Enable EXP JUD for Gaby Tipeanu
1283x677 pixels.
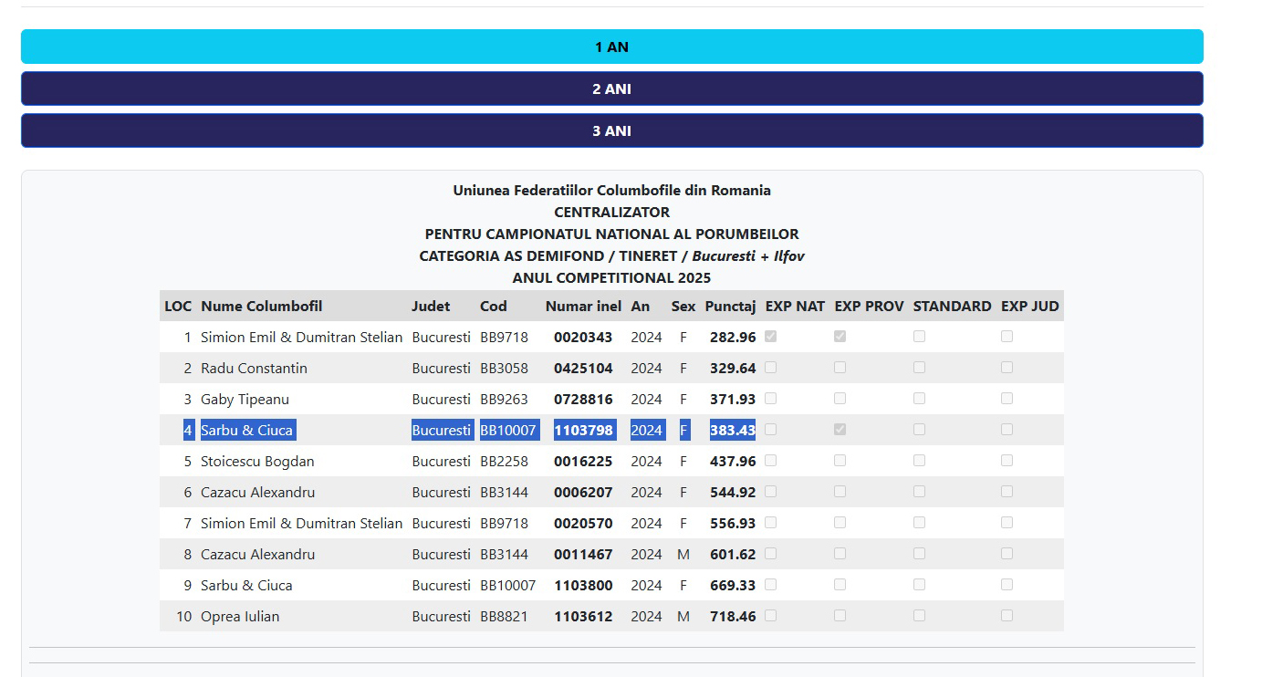(1007, 399)
